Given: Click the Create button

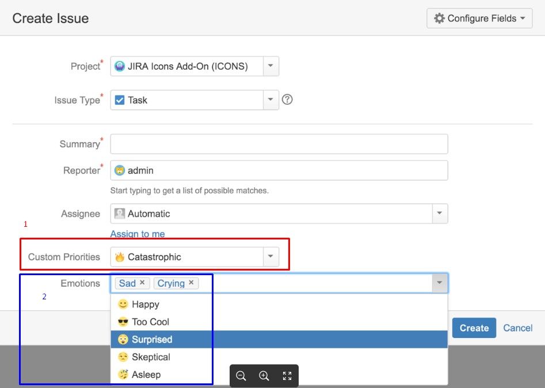Looking at the screenshot, I should point(474,328).
